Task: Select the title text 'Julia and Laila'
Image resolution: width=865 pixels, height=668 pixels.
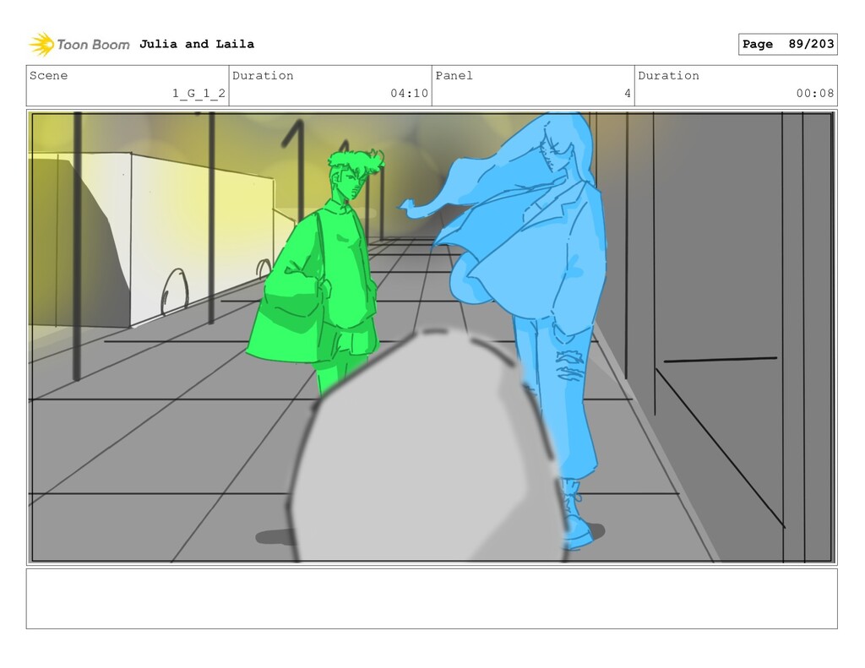Action: [196, 44]
